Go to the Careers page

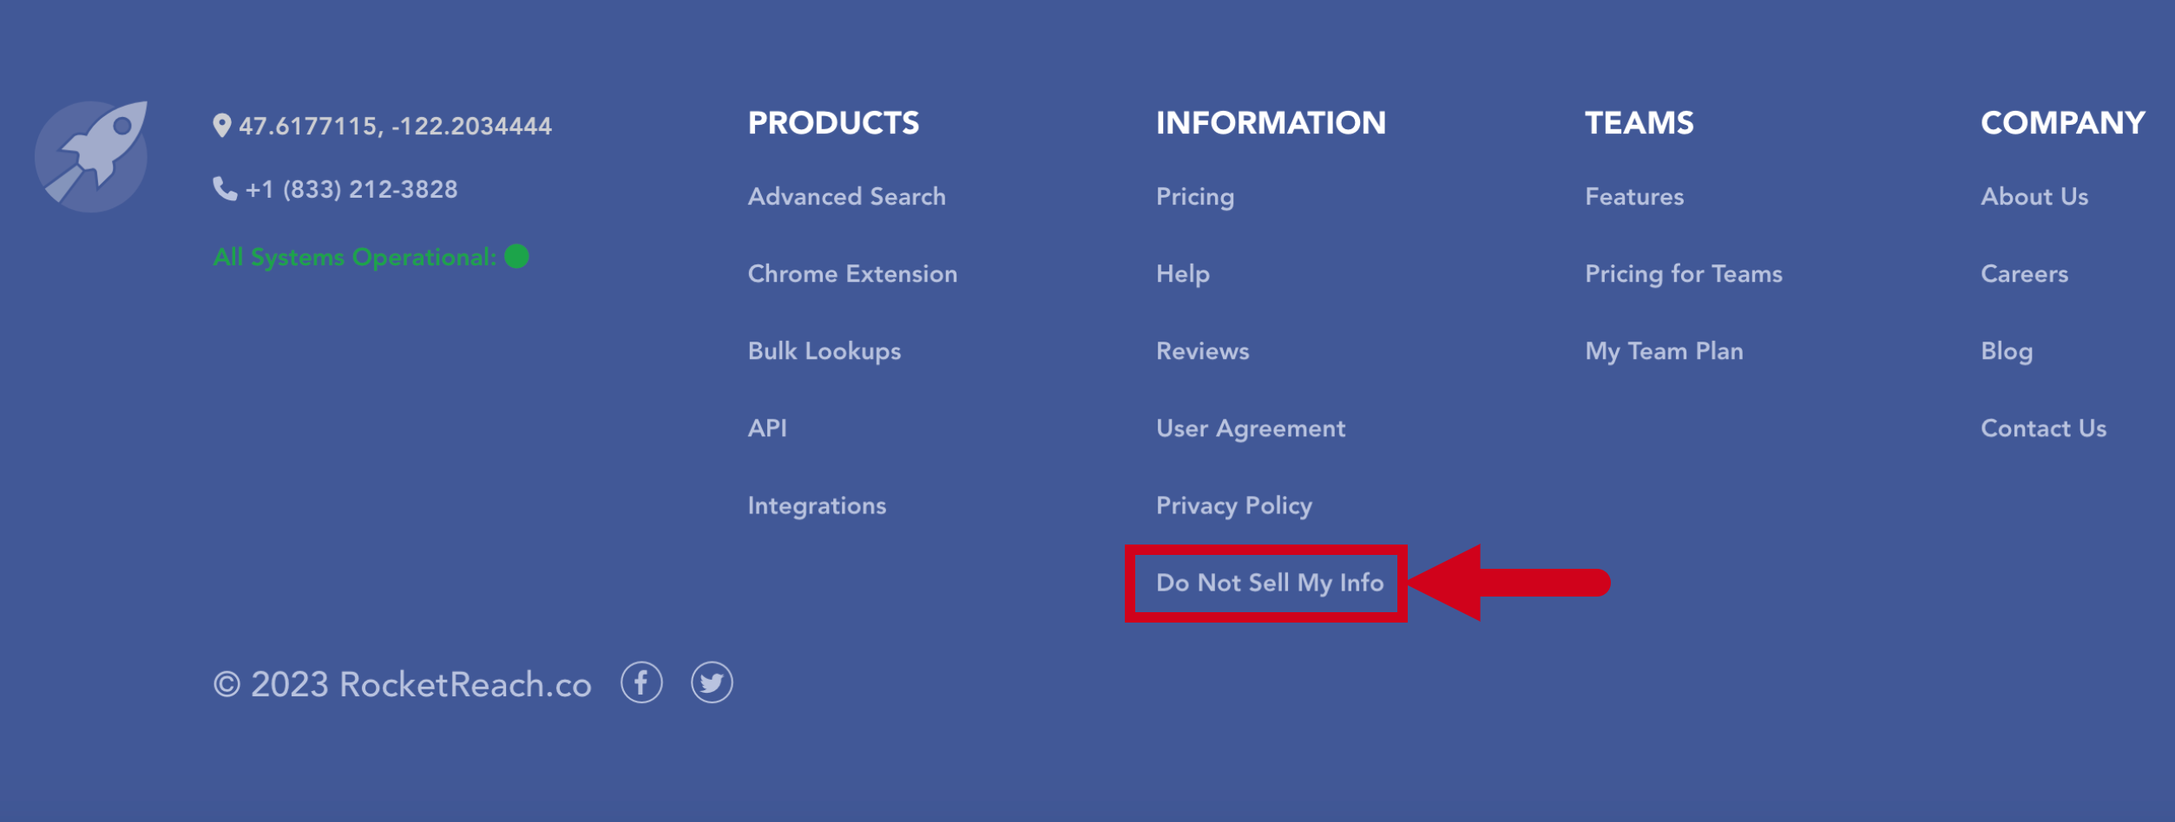(x=2024, y=274)
